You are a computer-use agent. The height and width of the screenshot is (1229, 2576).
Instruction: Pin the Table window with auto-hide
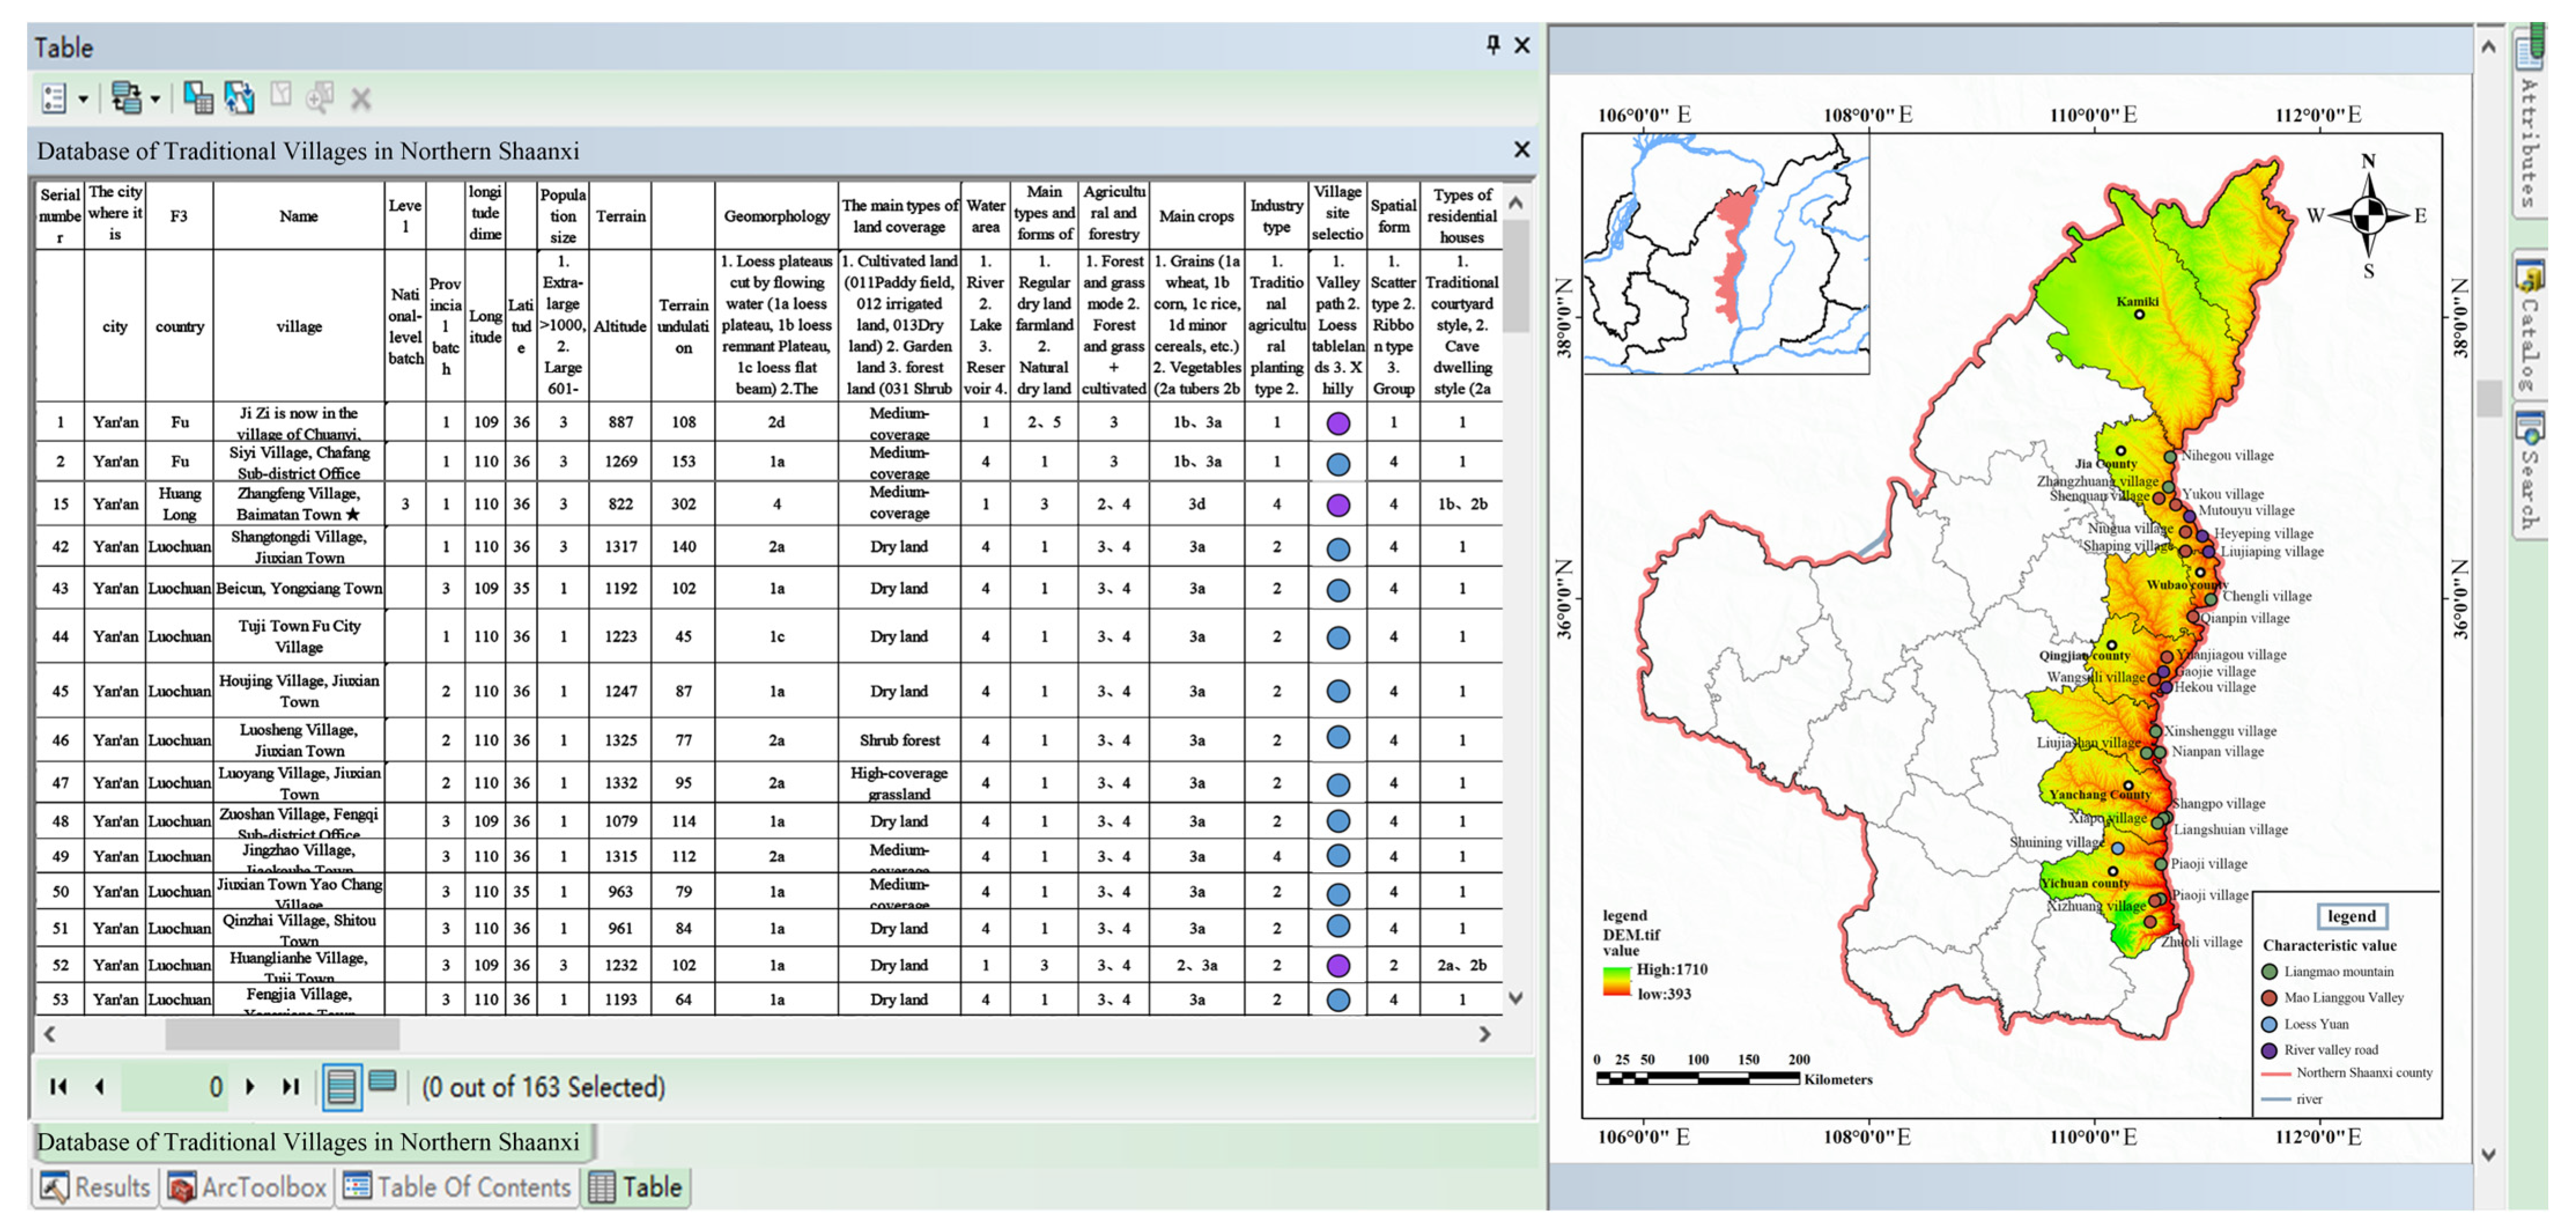pos(1493,45)
